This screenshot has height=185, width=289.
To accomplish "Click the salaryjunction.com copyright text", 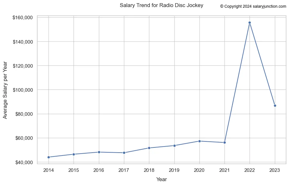I will click(x=253, y=6).
